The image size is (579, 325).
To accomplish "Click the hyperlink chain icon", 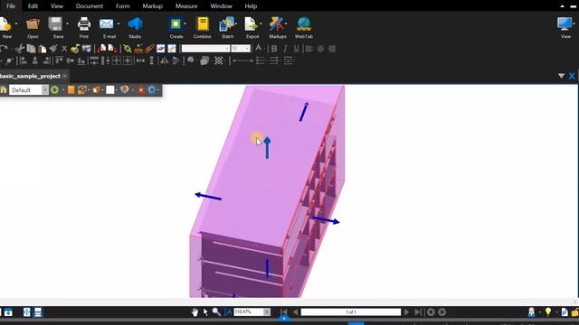I will click(x=128, y=49).
